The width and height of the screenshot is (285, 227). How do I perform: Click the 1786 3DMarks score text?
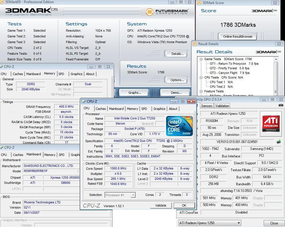point(238,25)
